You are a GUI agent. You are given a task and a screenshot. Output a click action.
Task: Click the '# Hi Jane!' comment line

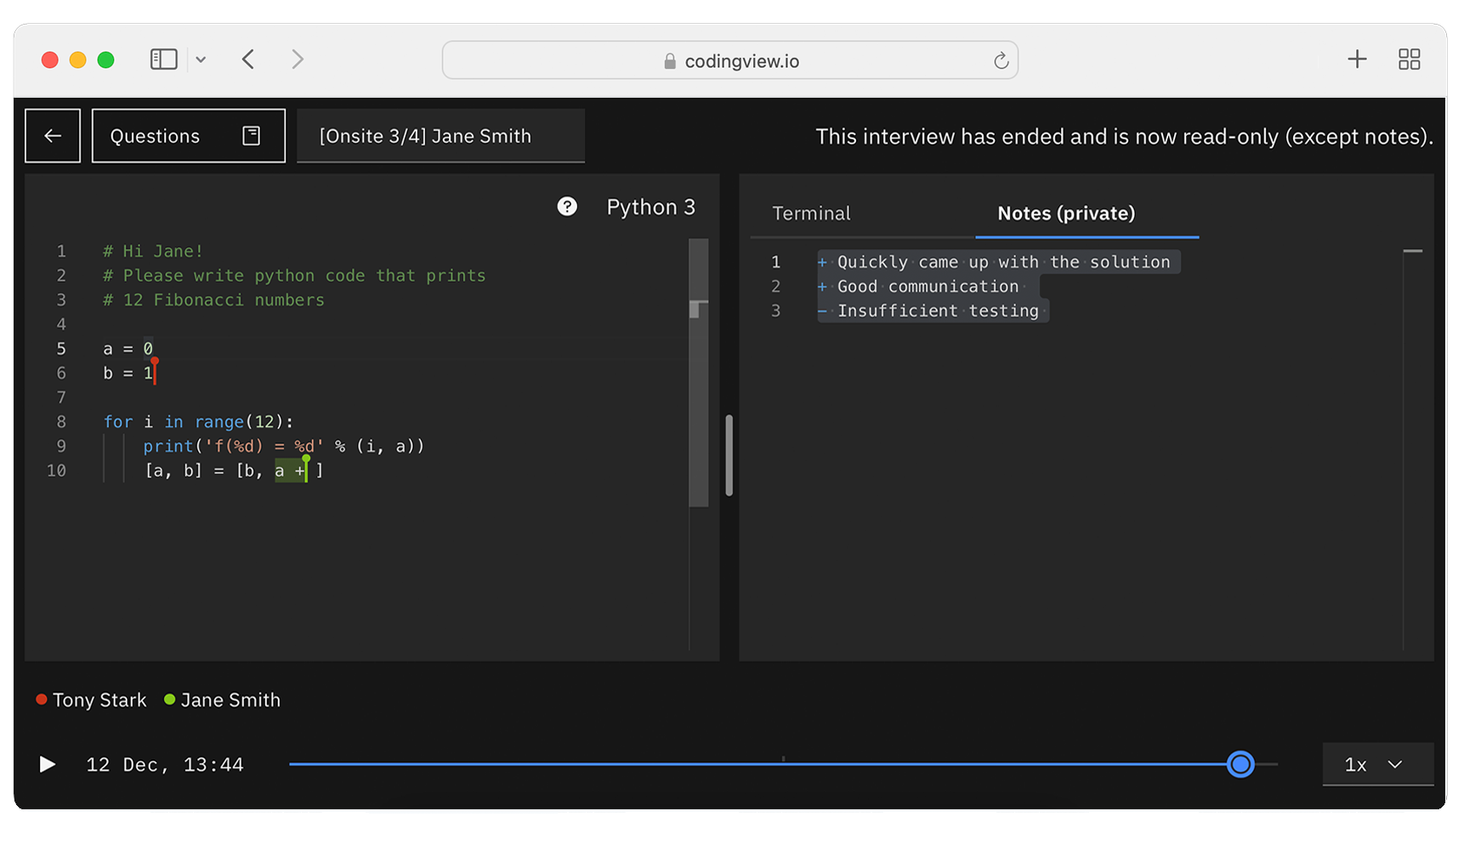point(153,251)
